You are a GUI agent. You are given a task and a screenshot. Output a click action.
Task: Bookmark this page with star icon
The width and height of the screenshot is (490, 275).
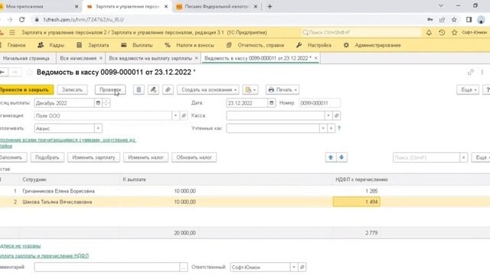point(454,20)
